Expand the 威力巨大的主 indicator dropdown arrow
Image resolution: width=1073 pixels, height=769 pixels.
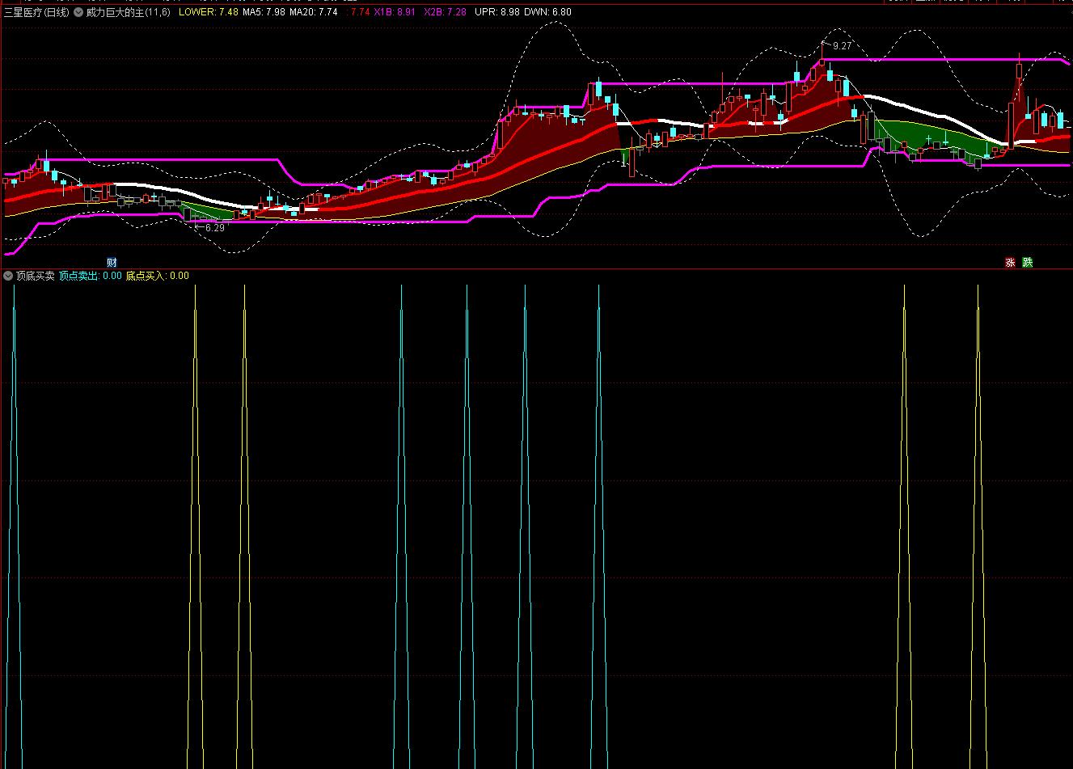[78, 12]
